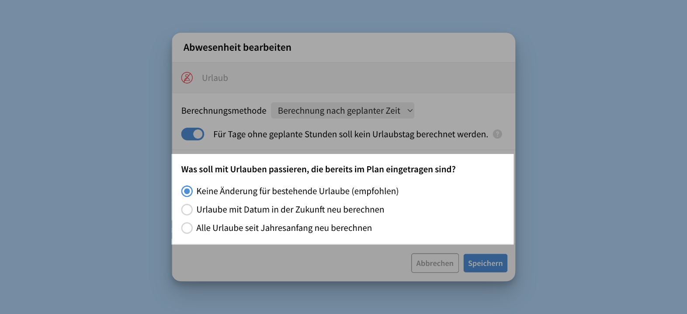Click the 'Abwesenheit bearbeiten' dialog title

(237, 48)
